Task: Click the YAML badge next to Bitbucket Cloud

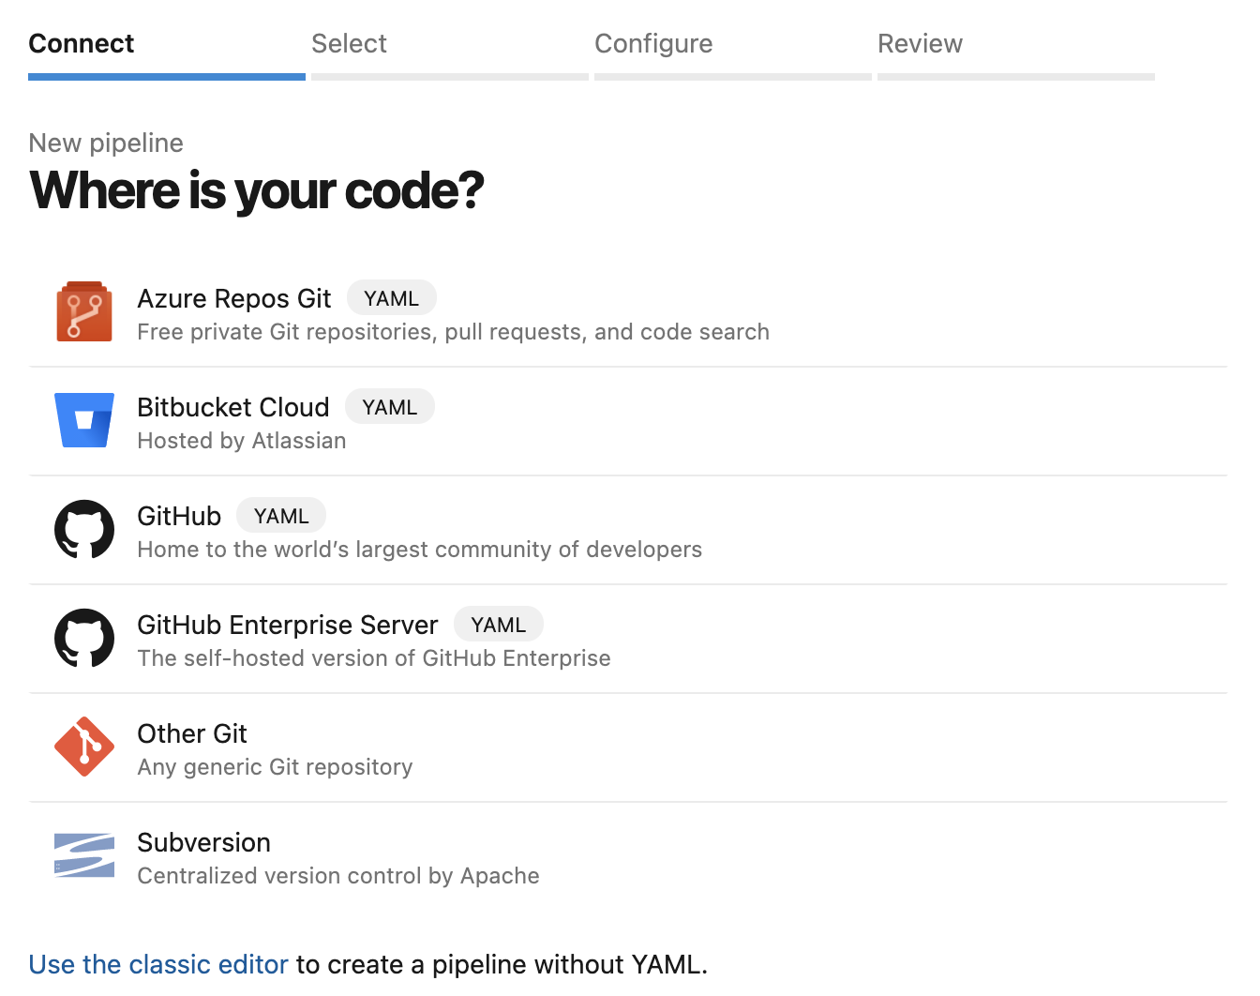Action: pos(390,407)
